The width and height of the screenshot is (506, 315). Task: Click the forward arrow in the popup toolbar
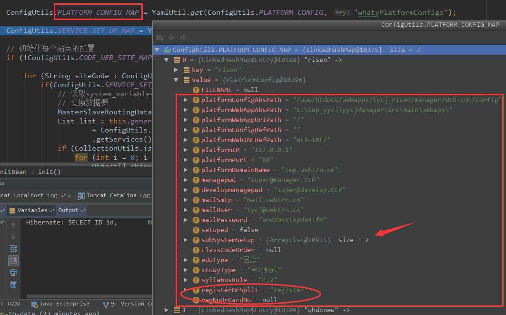[x=183, y=38]
